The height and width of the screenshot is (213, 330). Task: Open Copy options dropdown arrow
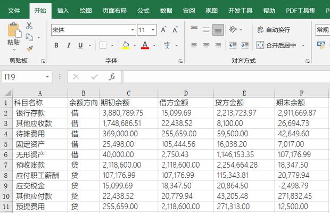(39, 37)
